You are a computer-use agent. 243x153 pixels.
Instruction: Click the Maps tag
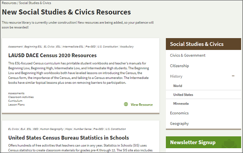68,129
